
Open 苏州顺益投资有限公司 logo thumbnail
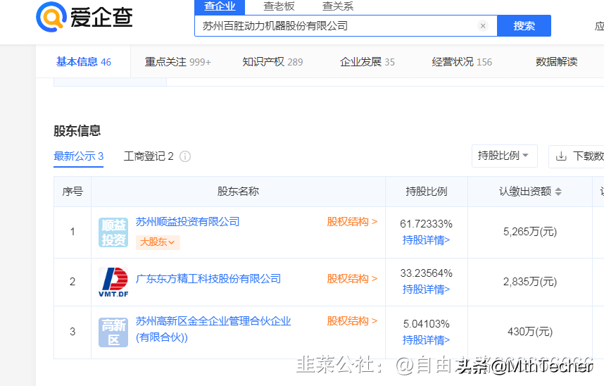tap(113, 232)
